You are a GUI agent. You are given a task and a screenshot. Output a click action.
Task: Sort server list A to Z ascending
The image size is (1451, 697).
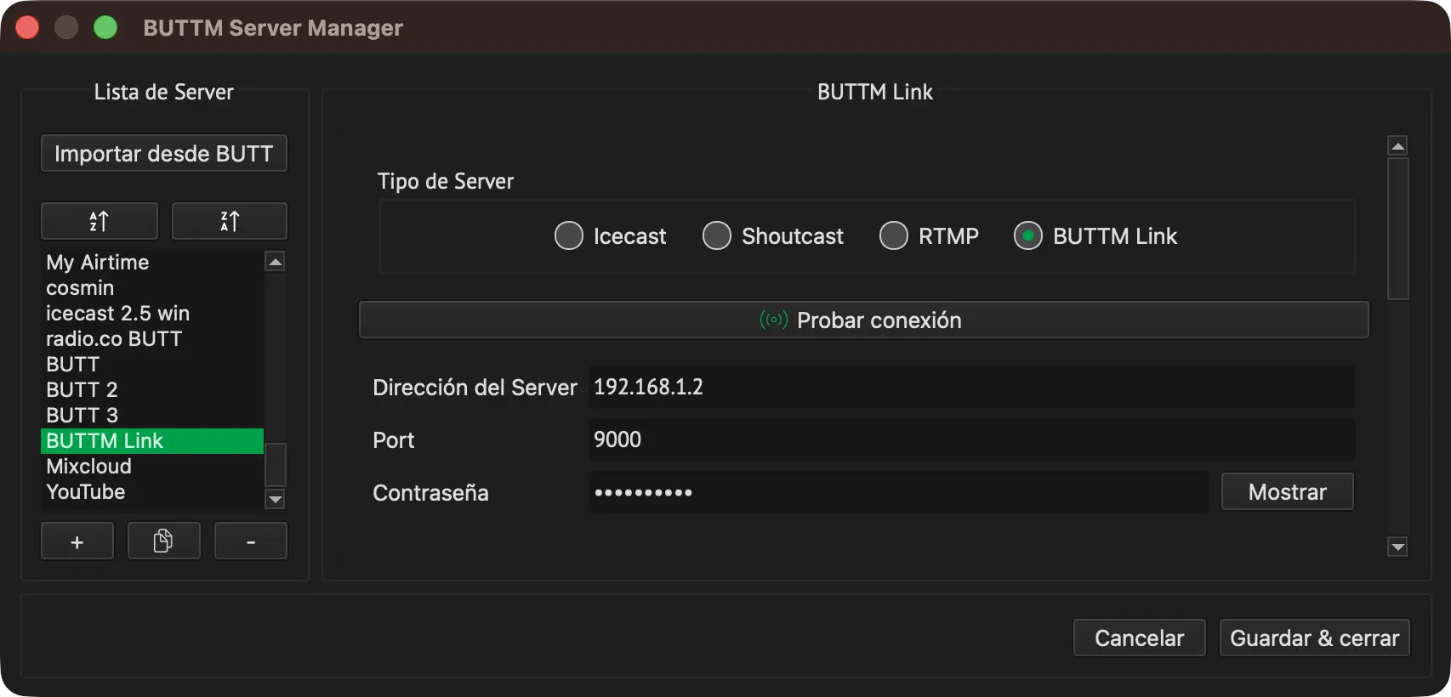(x=100, y=221)
